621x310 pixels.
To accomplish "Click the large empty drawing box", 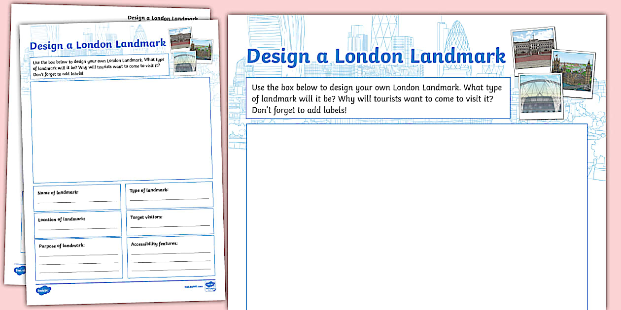I will pyautogui.click(x=415, y=217).
